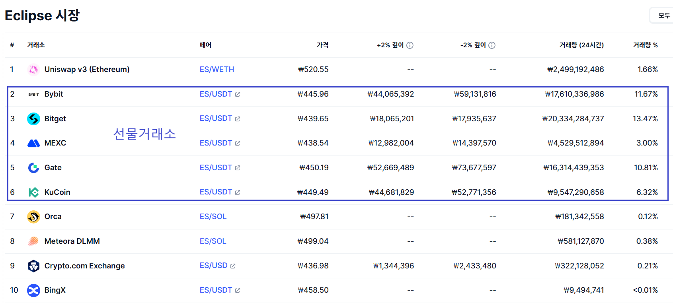Screen dimensions: 673x305
Task: Click the Crypto.com Exchange logo
Action: click(33, 266)
